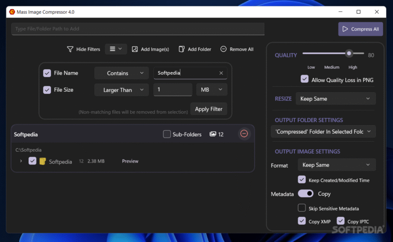Open the RESIZE Keep Same dropdown
This screenshot has height=242, width=393.
336,99
